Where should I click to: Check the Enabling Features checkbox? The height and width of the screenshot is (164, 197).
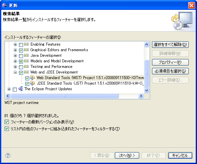point(21,45)
